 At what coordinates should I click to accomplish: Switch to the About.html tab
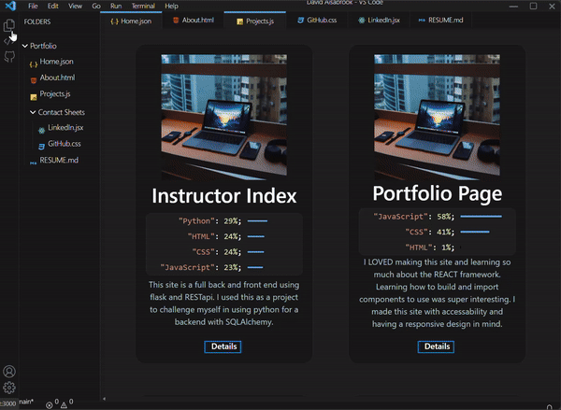[x=194, y=20]
